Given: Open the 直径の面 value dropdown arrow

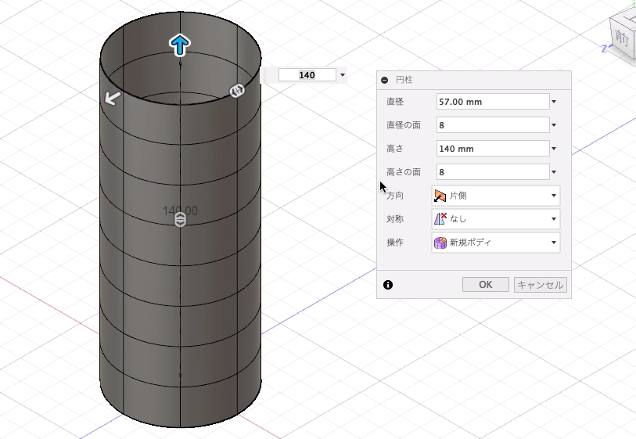Looking at the screenshot, I should pyautogui.click(x=554, y=125).
